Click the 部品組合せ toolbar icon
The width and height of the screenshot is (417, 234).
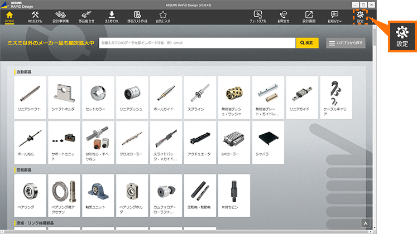[87, 17]
